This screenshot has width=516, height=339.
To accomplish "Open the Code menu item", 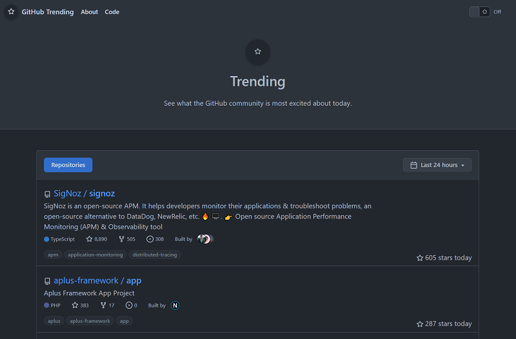I will click(x=112, y=12).
